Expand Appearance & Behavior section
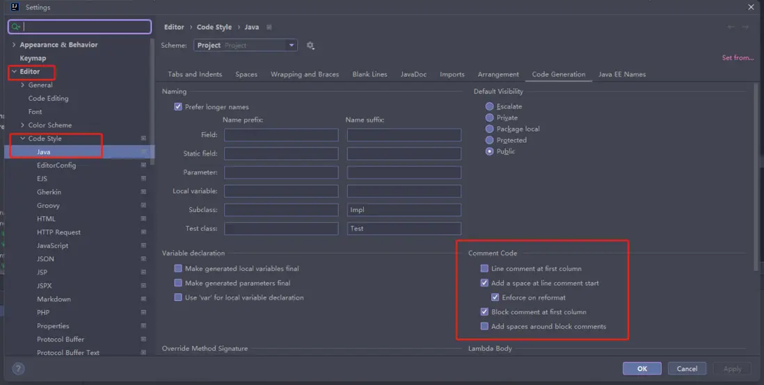The image size is (764, 385). click(x=14, y=45)
